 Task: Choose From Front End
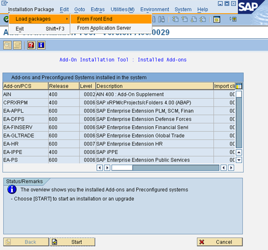(111, 19)
